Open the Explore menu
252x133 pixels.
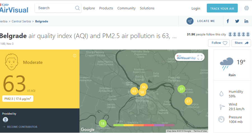pos(89,8)
